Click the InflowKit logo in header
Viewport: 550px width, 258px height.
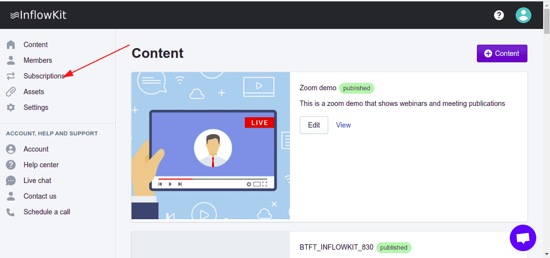click(x=38, y=15)
